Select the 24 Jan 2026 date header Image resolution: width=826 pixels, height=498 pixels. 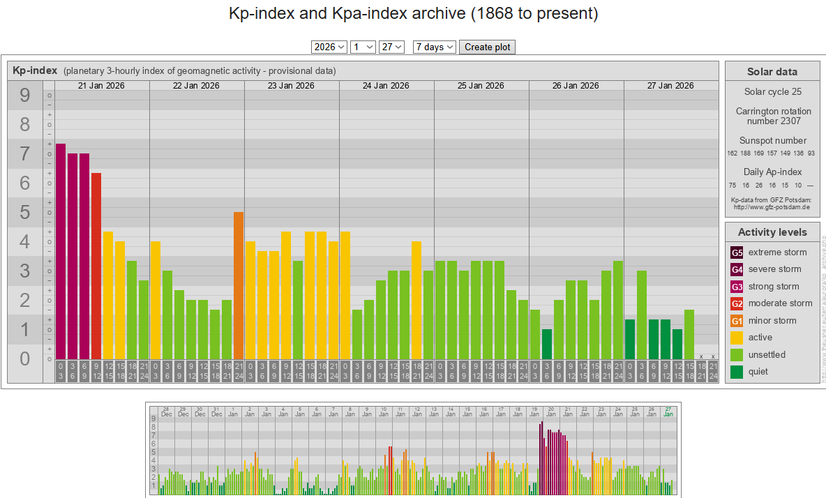[386, 86]
